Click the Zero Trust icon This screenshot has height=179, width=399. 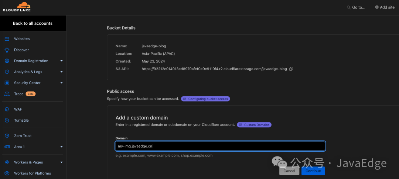click(7, 136)
